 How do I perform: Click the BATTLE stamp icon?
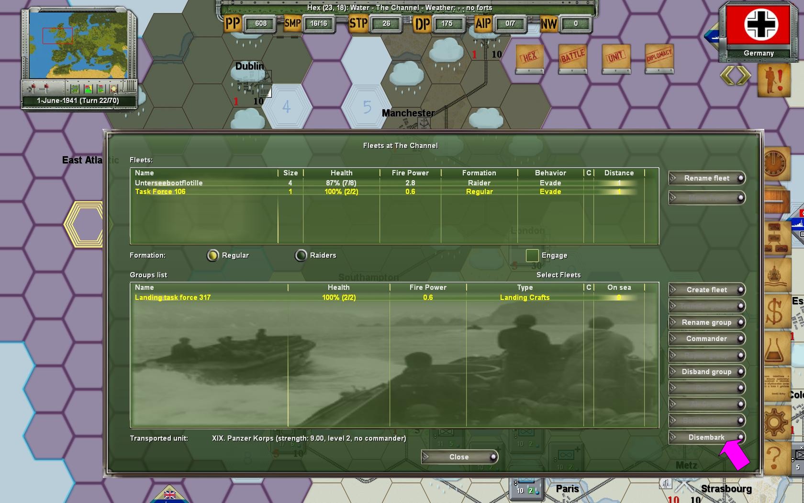pyautogui.click(x=573, y=58)
